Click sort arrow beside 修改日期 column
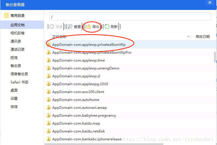 click(x=188, y=37)
